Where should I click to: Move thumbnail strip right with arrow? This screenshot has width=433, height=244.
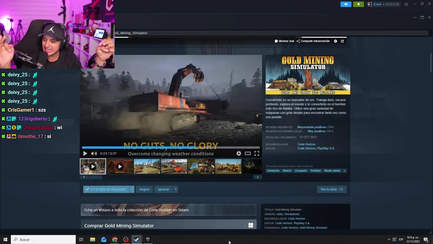point(258,177)
